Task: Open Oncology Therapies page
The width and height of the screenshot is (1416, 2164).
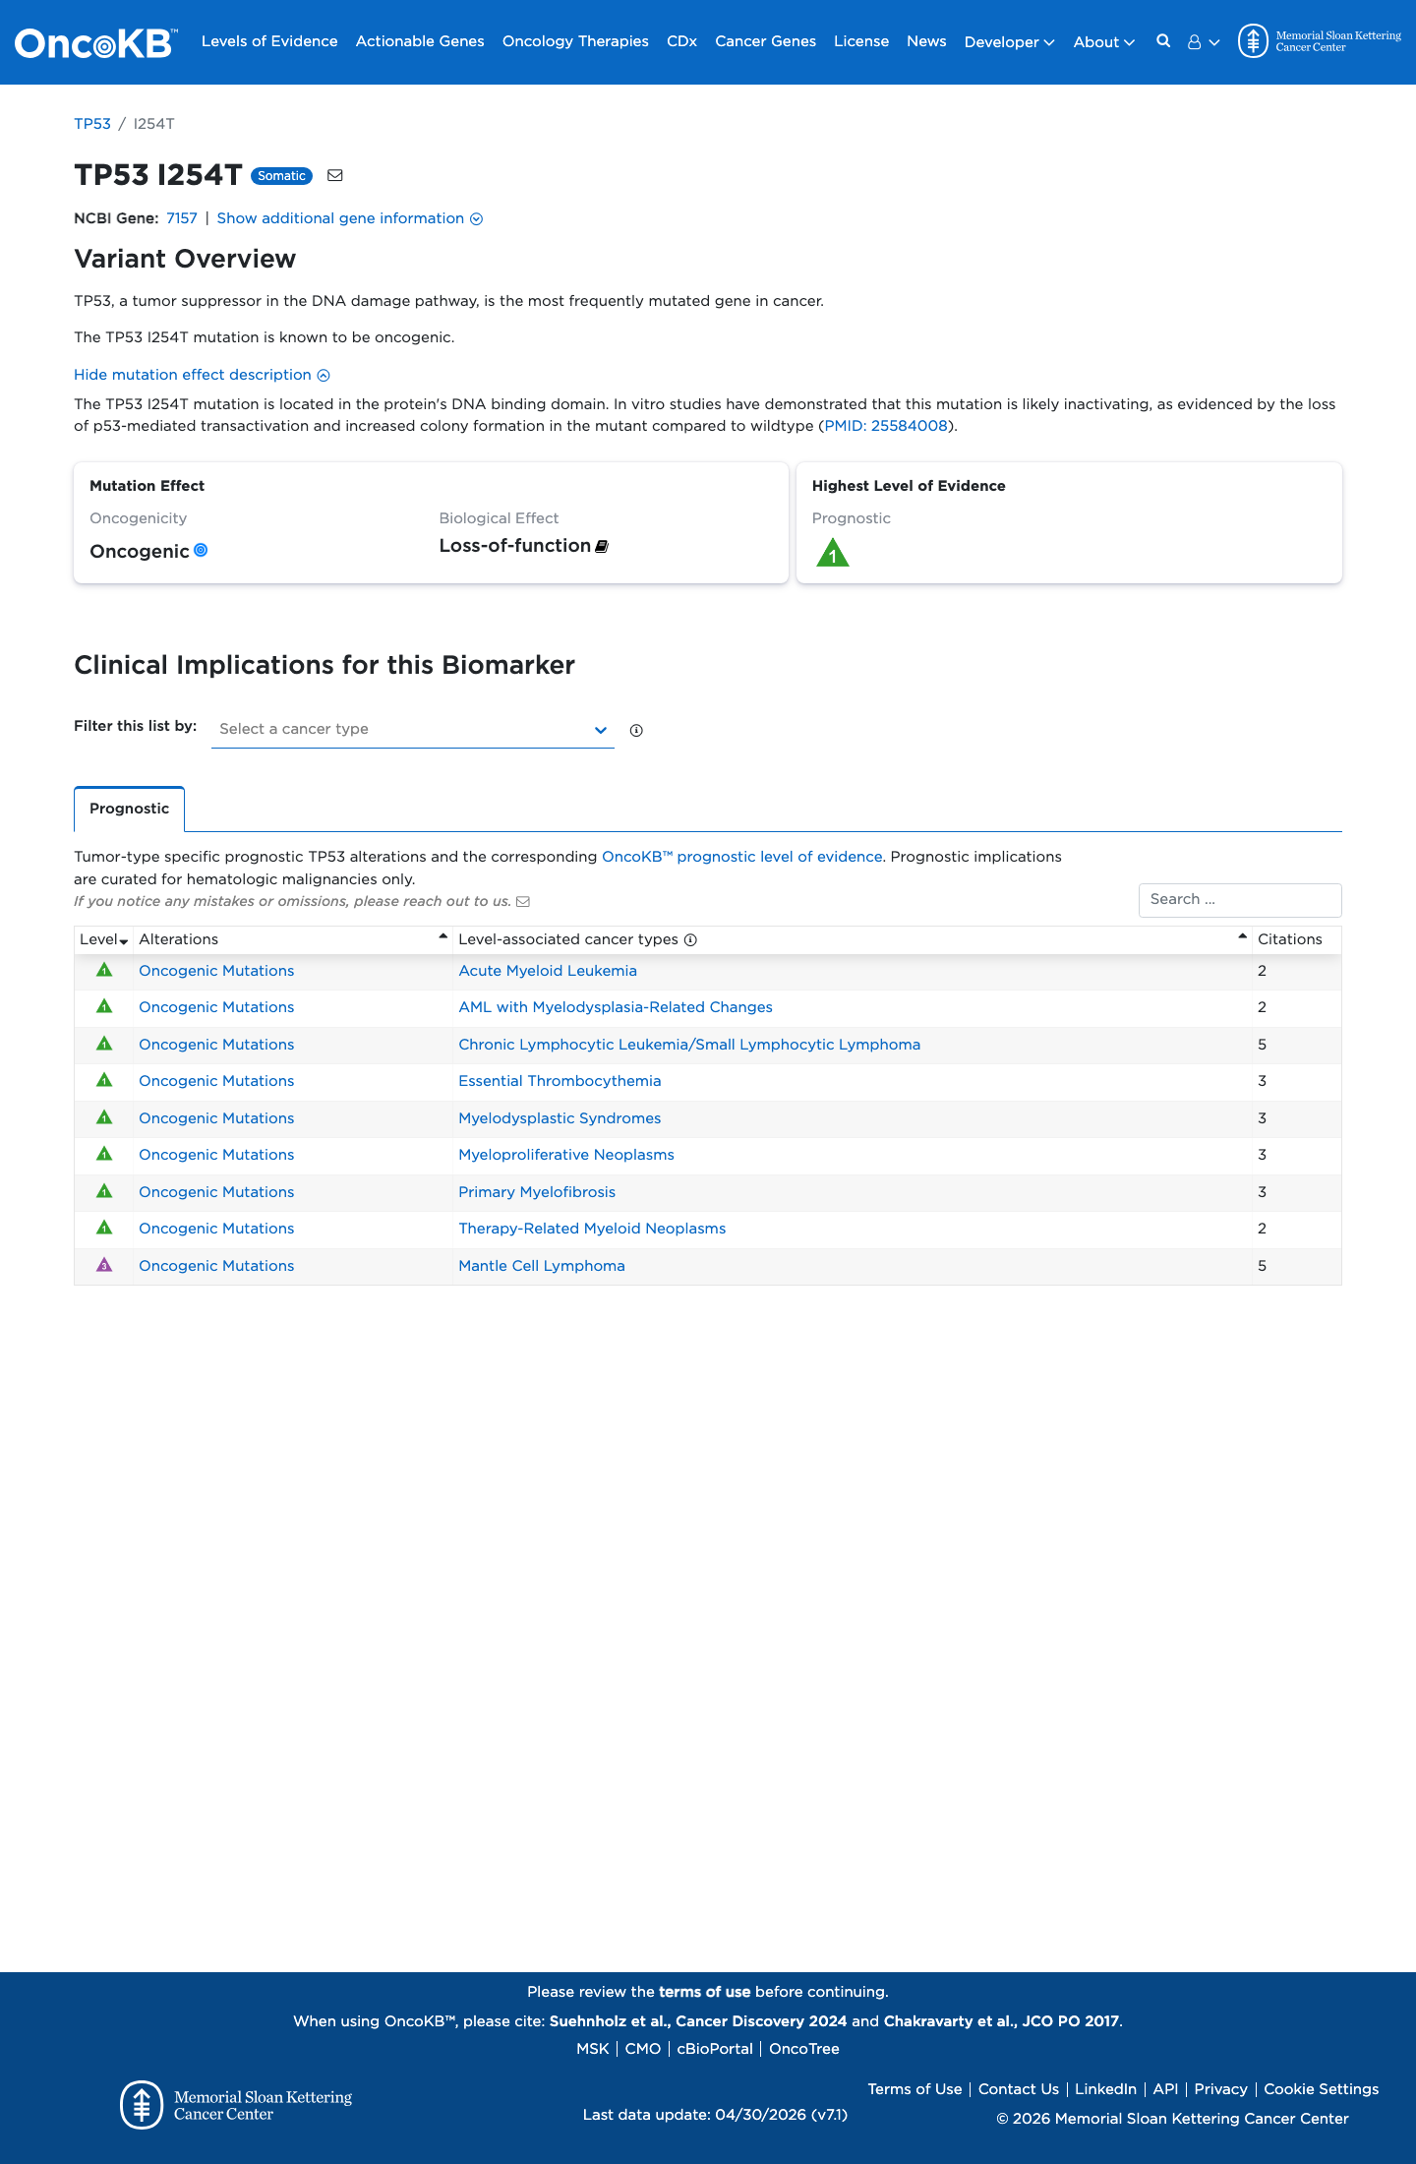Action: pyautogui.click(x=575, y=41)
